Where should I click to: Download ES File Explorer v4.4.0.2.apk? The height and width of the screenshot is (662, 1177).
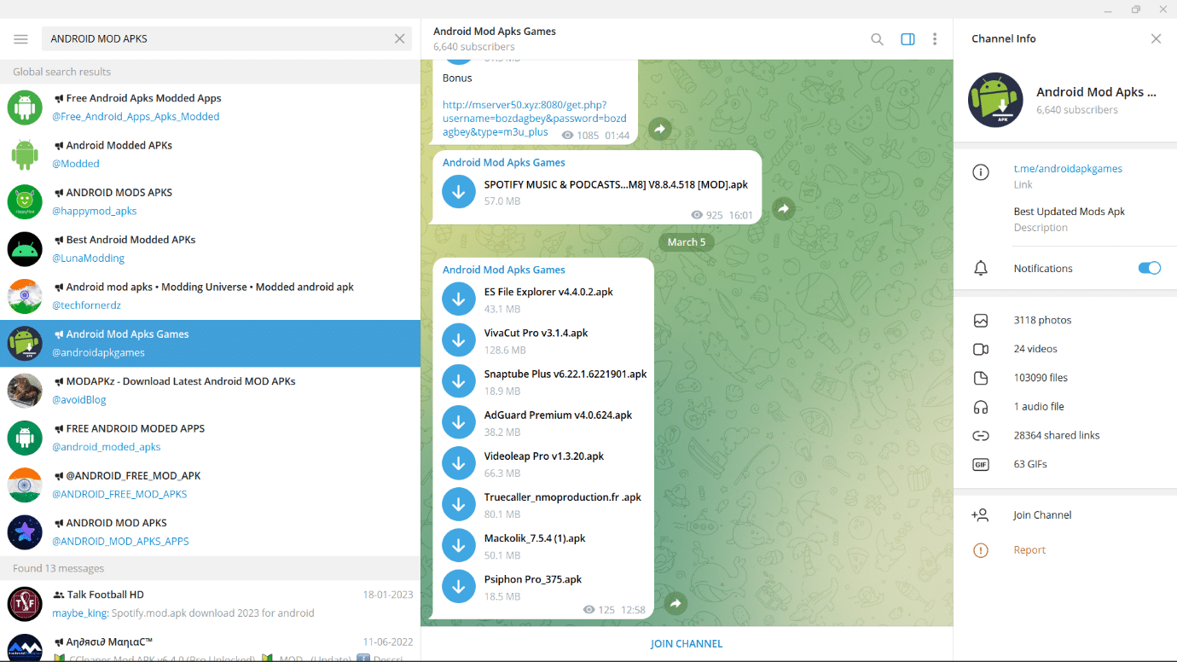click(x=458, y=299)
